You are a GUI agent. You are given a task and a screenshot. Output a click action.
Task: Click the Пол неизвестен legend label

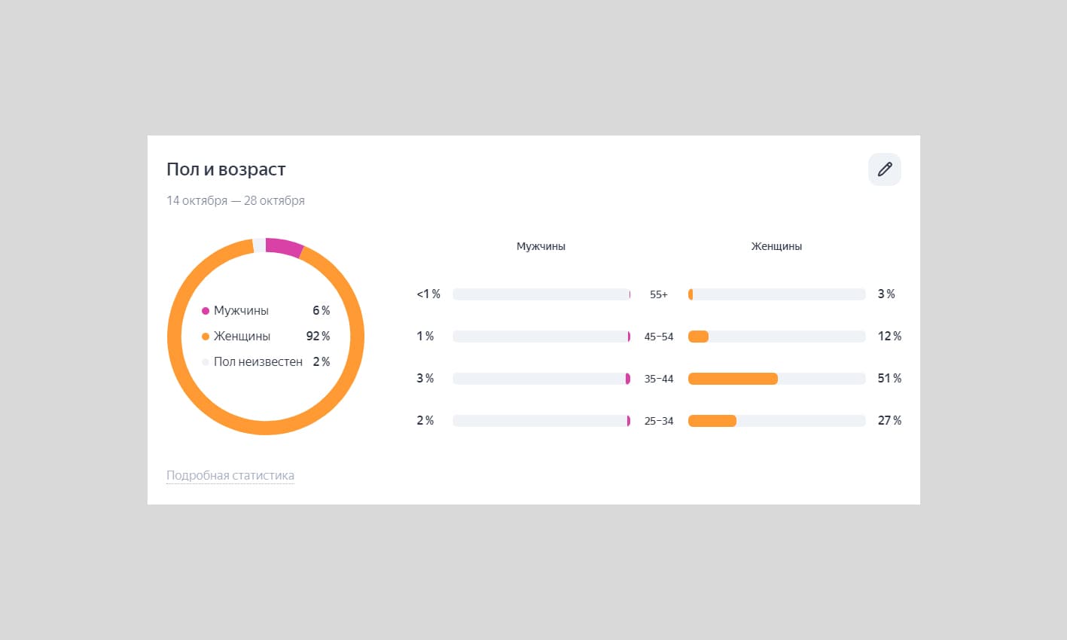258,361
